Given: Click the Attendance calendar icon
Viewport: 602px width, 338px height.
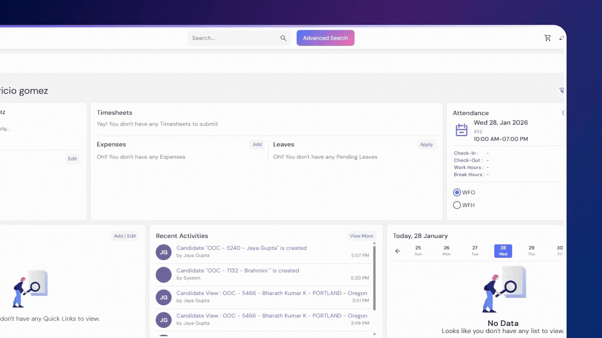Looking at the screenshot, I should click(x=461, y=130).
